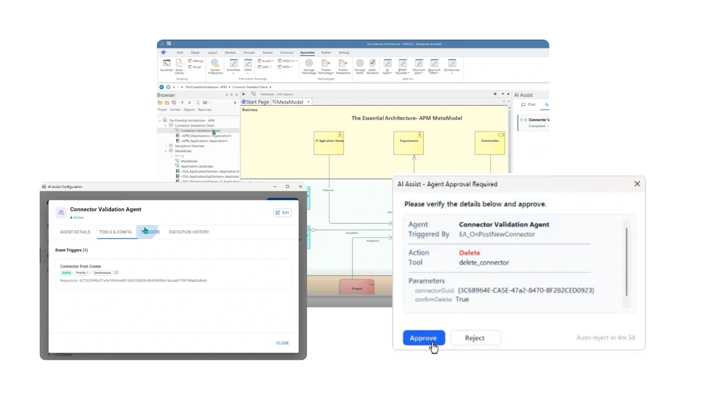Collapse the MetaModel package node
This screenshot has width=706, height=397.
coord(166,151)
